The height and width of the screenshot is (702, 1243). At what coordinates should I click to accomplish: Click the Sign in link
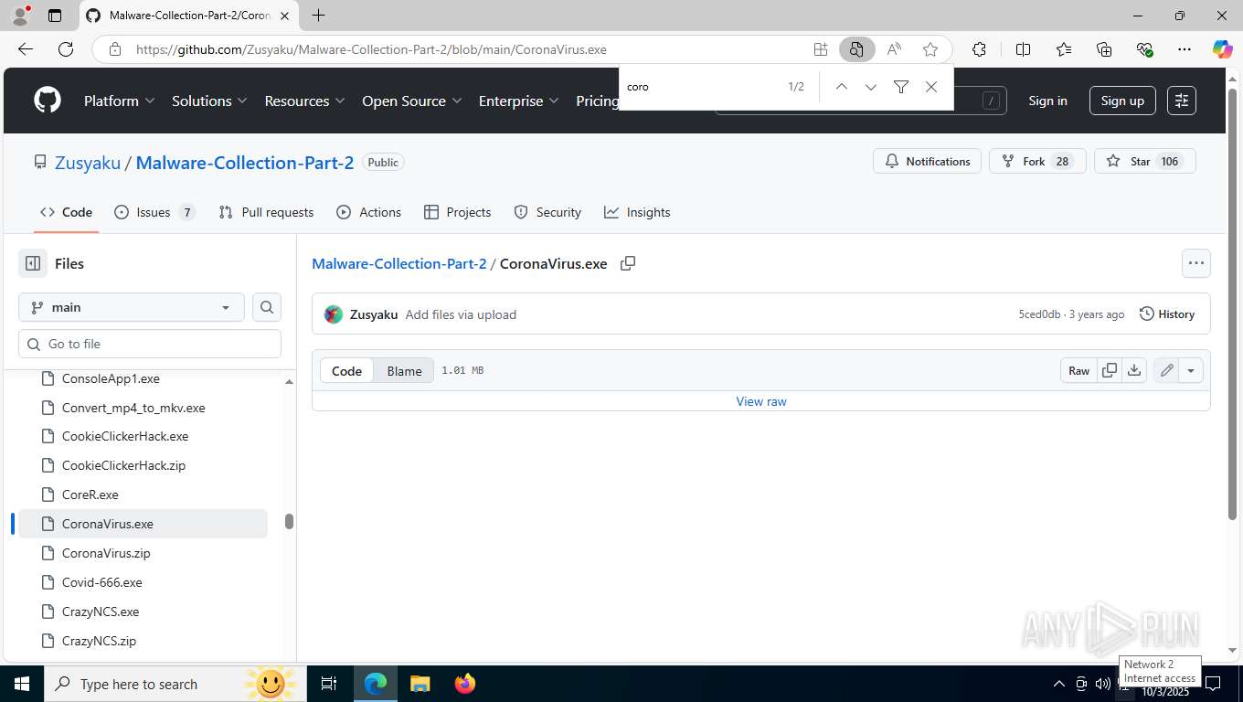point(1047,101)
